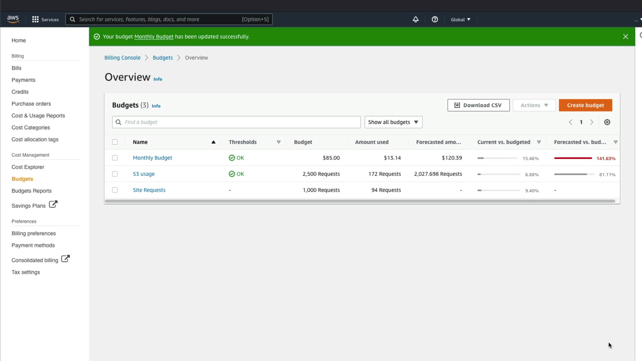Screen dimensions: 642x361
Task: Open the Site Requests budget link
Action: (149, 190)
